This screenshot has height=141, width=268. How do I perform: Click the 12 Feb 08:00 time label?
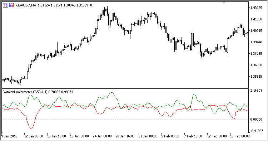(x=217, y=136)
